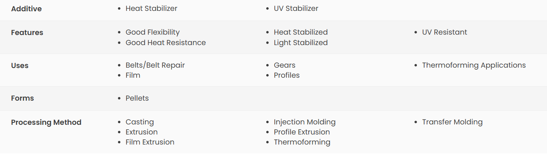Click the Heat Stabilizer additive entry
The width and height of the screenshot is (547, 155).
[151, 8]
